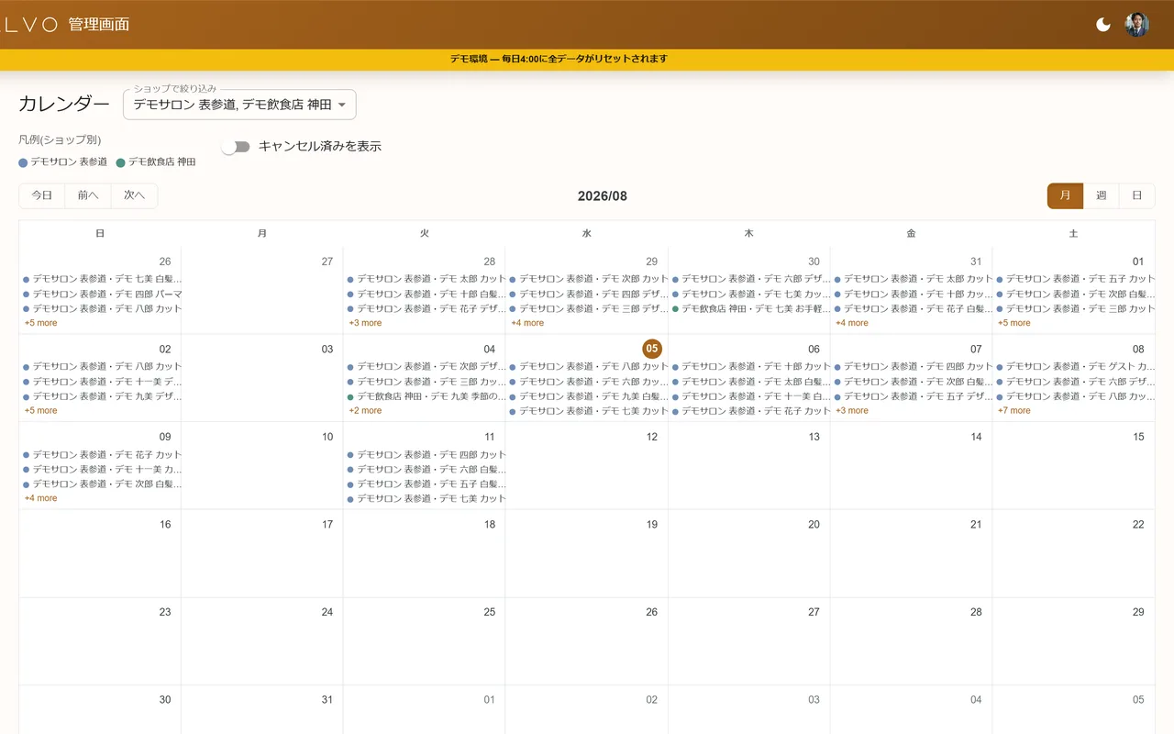Image resolution: width=1174 pixels, height=734 pixels.
Task: Switch to 月 (month) view
Action: tap(1065, 195)
